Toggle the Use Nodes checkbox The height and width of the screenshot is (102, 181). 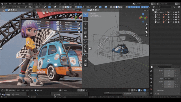pos(35,90)
